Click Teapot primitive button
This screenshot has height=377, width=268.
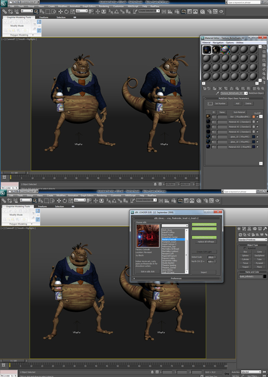(245, 267)
